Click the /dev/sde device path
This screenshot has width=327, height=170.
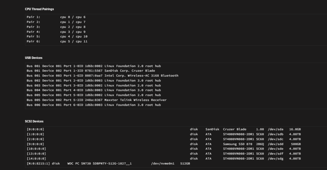pyautogui.click(x=276, y=149)
